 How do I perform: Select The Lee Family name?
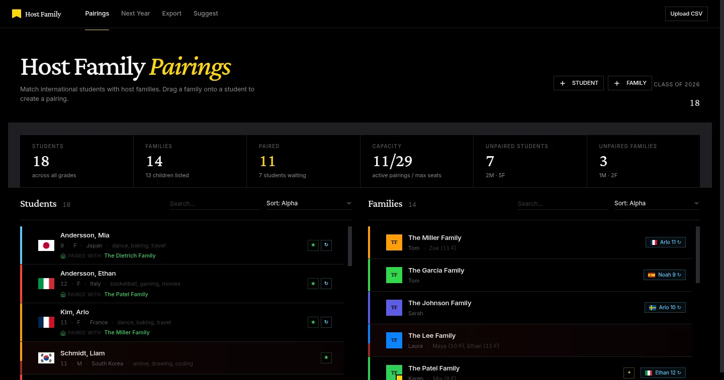[432, 336]
